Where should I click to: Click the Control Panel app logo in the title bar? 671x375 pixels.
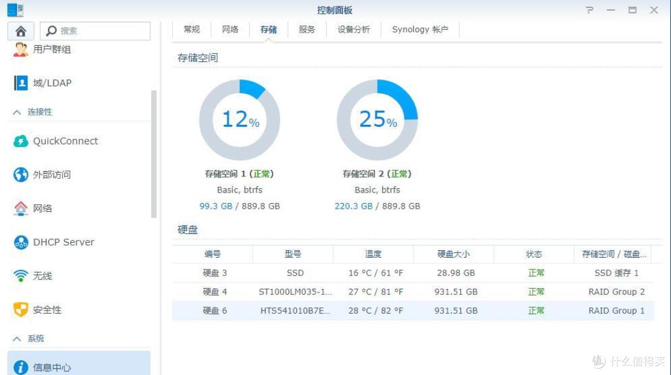(x=16, y=10)
